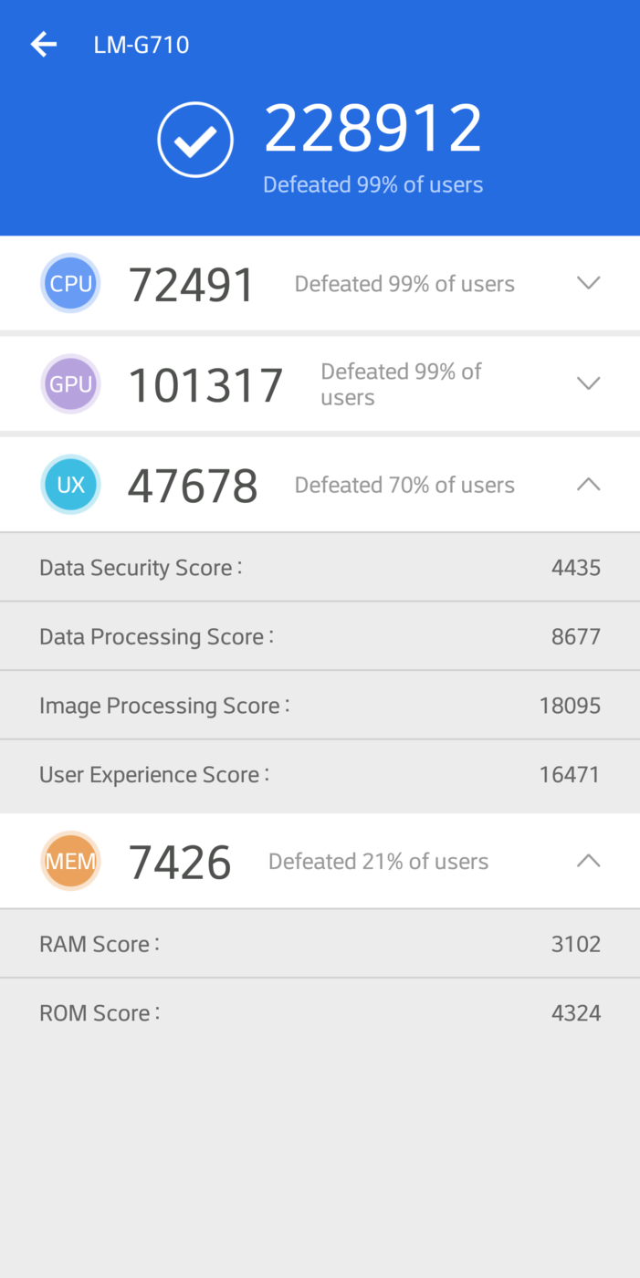Collapse the MEM score section chevron
This screenshot has width=640, height=1278.
click(588, 861)
